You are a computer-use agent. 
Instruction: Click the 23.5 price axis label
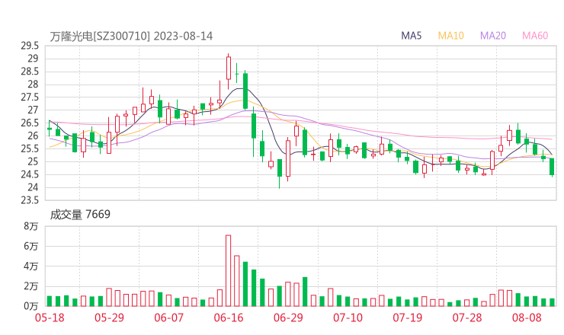point(30,200)
